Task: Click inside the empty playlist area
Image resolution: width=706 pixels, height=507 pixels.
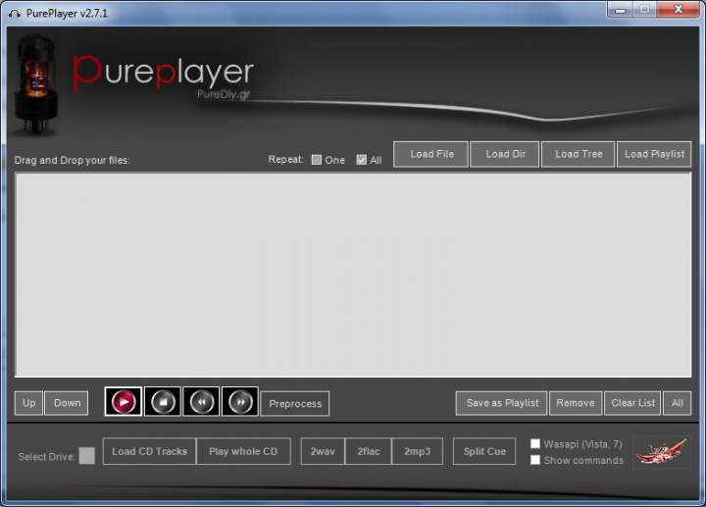Action: 353,275
